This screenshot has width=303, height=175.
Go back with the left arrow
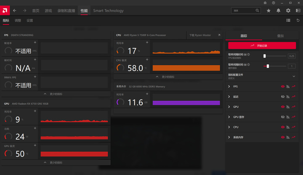pos(15,10)
